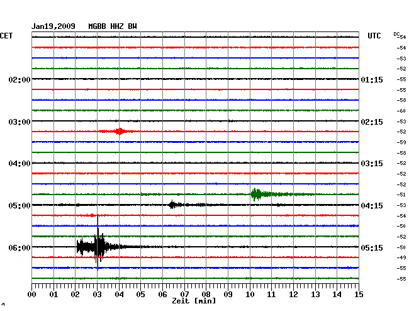Click the 02:15 UTC time label
409x311 pixels.
point(372,122)
